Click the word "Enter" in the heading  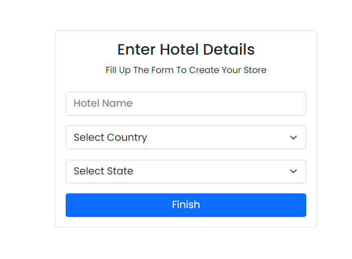(136, 49)
